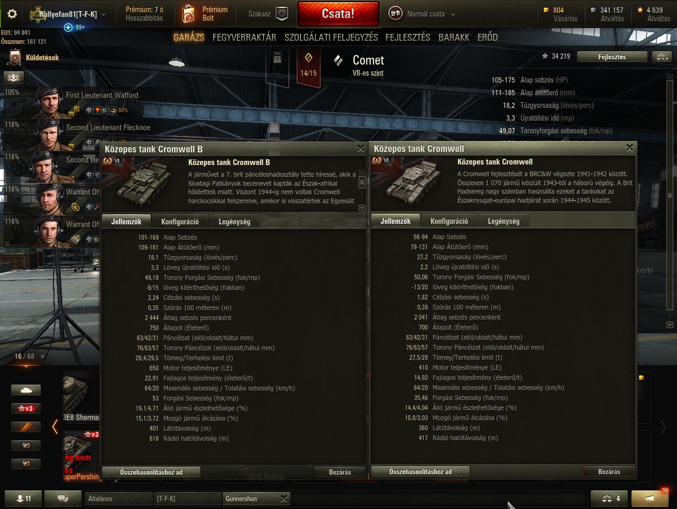Screen dimensions: 677x509
Task: Switch to Konfiguráció tab in Cromwell B window
Action: (180, 222)
